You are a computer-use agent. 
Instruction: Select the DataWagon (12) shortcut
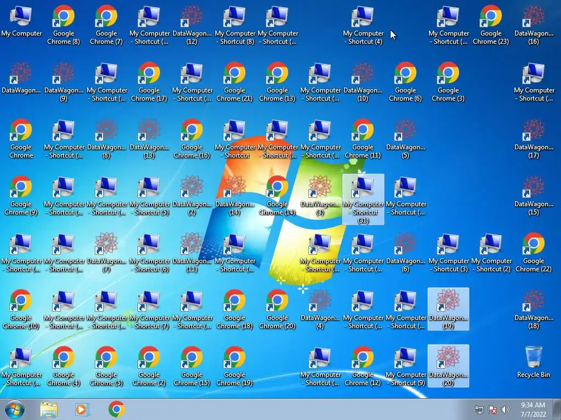[192, 25]
